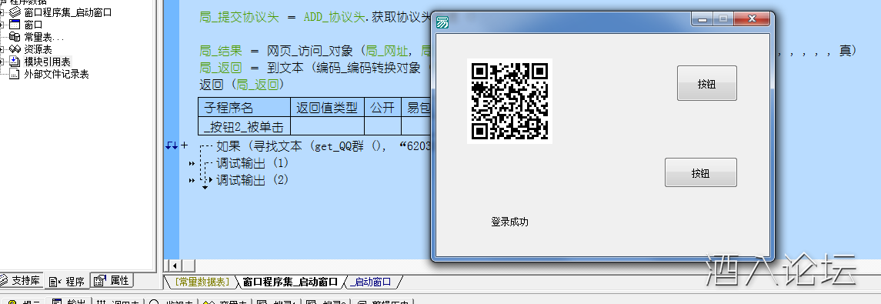Expand the collapsed 如果 code block plus sign

coord(185,145)
